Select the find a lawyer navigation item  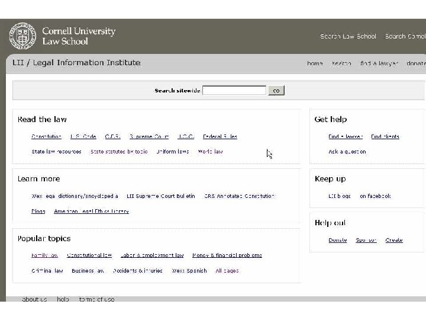(x=379, y=63)
